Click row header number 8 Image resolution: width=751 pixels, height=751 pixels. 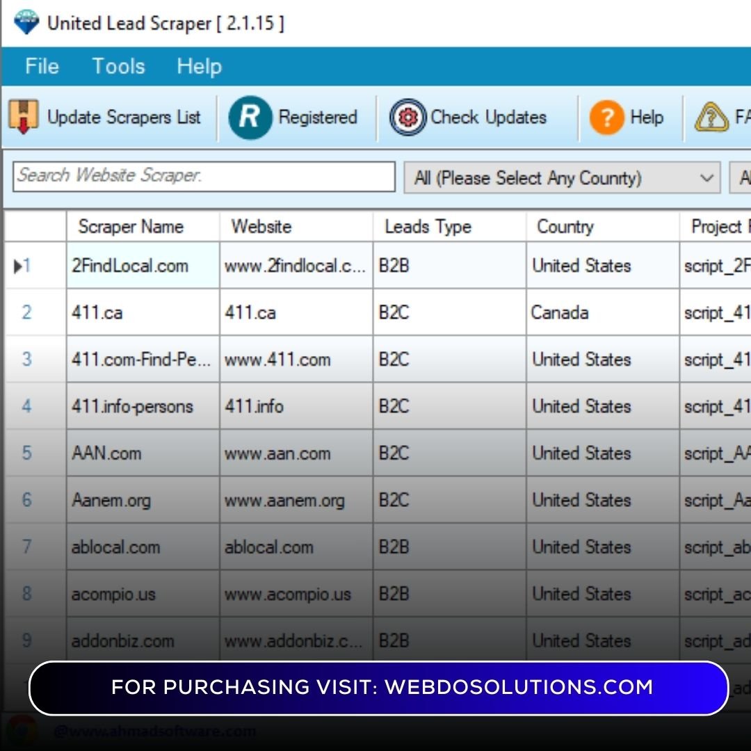[35, 594]
